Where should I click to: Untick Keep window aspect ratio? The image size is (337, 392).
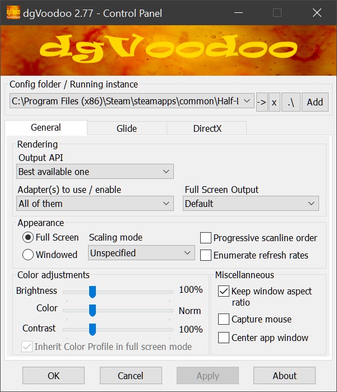(224, 291)
